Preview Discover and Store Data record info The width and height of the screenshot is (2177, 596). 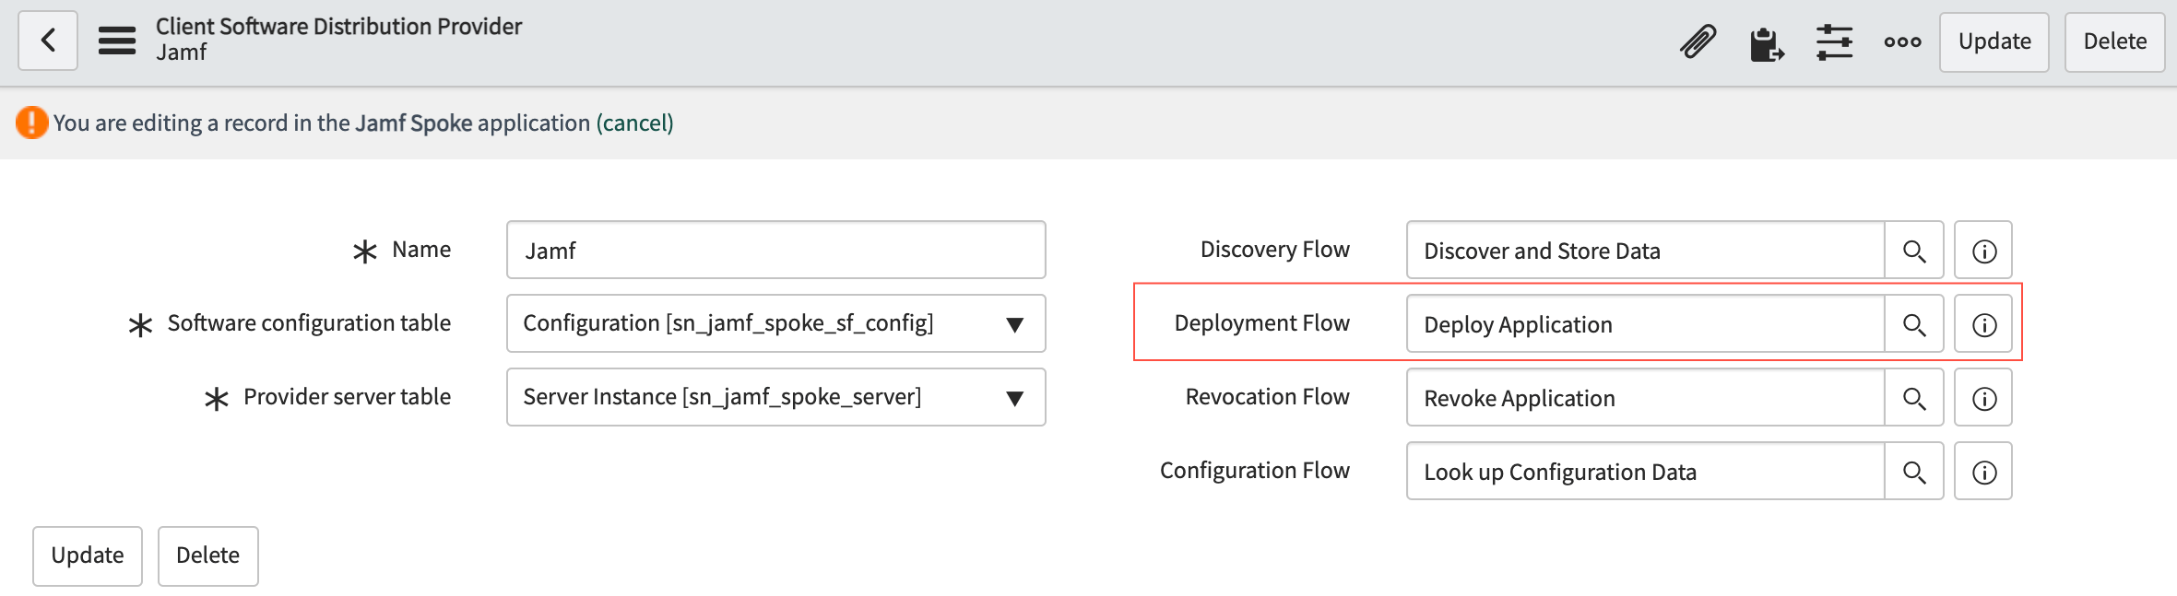click(1983, 251)
